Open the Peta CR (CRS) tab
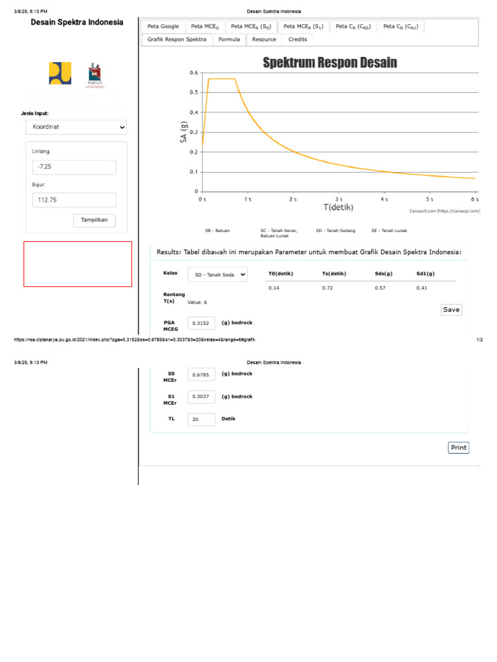Image resolution: width=497 pixels, height=662 pixels. pyautogui.click(x=353, y=27)
